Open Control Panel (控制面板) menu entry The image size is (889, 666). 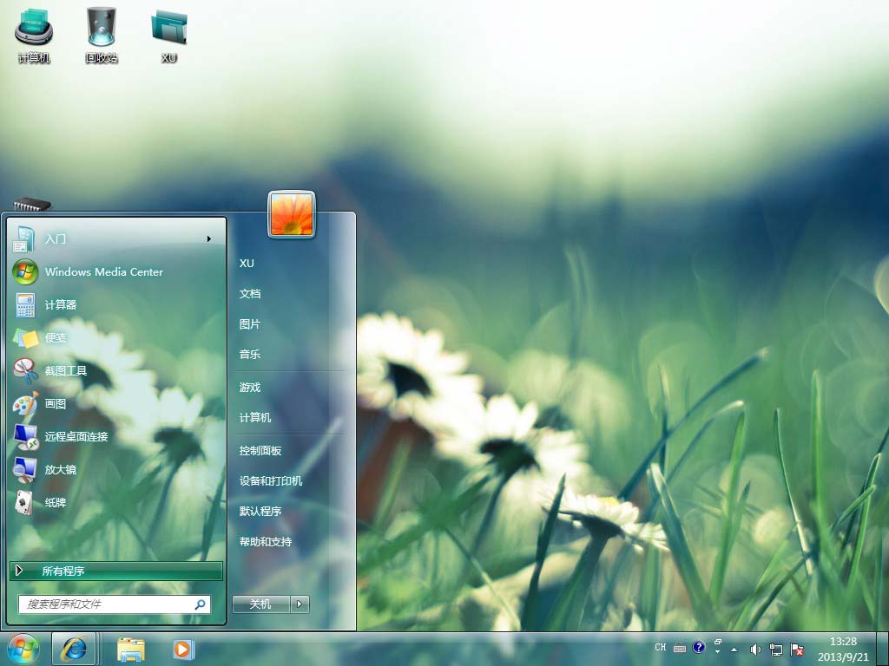pos(260,451)
